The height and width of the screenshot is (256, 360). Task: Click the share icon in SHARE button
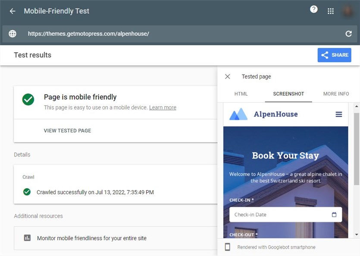(325, 55)
